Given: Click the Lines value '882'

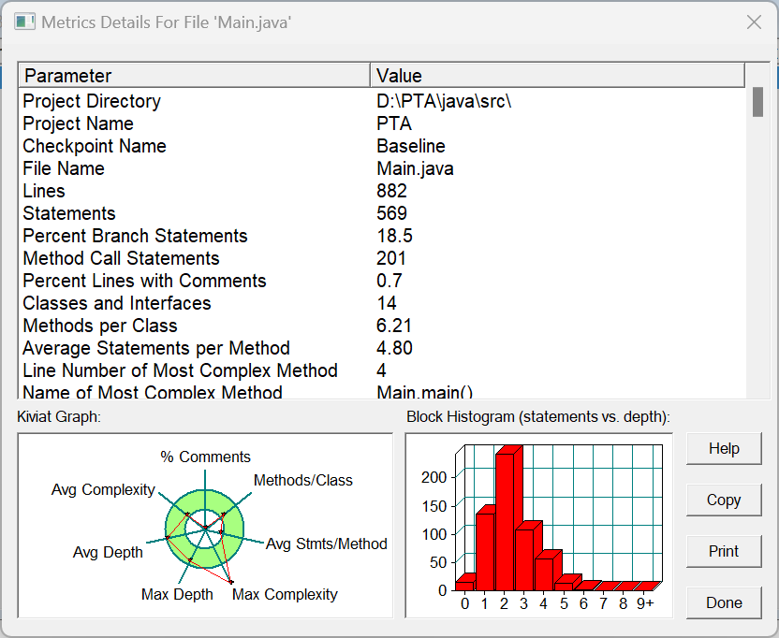Looking at the screenshot, I should tap(392, 191).
